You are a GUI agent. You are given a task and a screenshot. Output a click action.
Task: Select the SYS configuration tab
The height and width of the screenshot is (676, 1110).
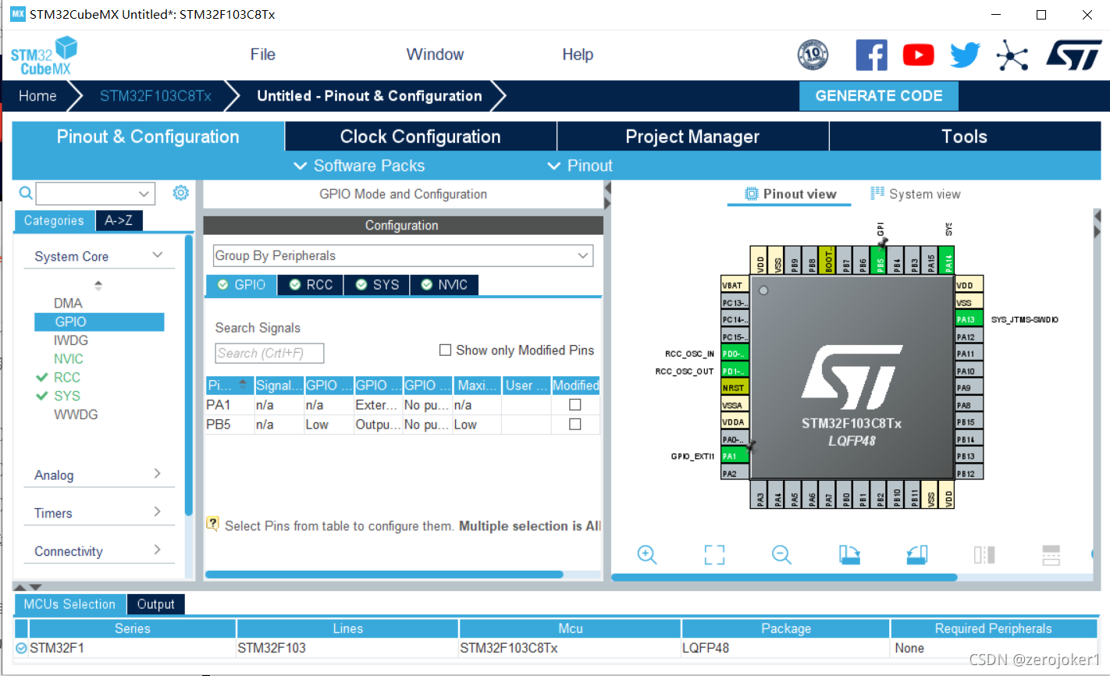(x=378, y=285)
